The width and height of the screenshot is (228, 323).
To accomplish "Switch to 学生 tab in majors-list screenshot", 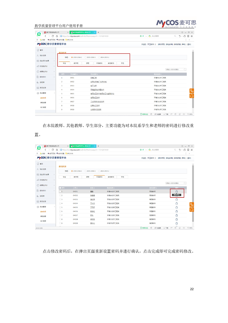I will (x=123, y=63).
